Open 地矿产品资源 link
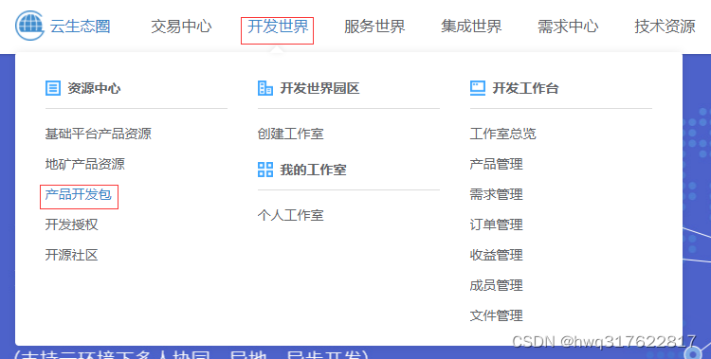The image size is (711, 359). click(x=84, y=164)
